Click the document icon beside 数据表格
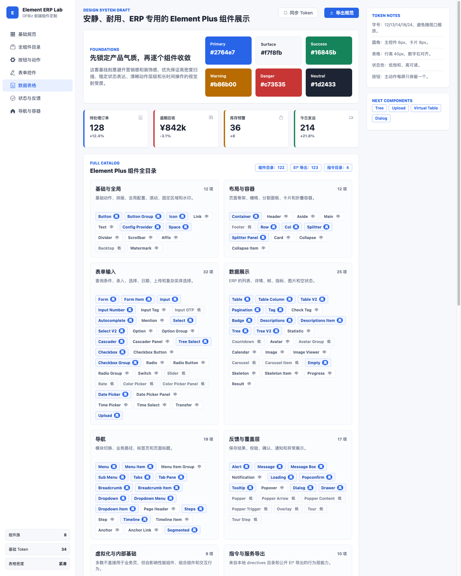This screenshot has width=461, height=576. pos(13,85)
